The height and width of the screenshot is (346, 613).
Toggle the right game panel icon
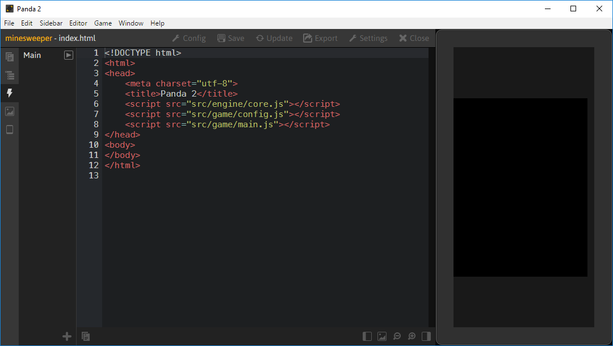pyautogui.click(x=426, y=336)
